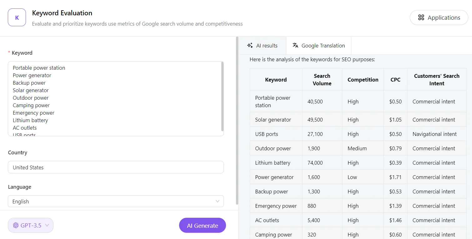Screen dimensions: 472x239
Task: Open the Country selection field
Action: coord(116,167)
